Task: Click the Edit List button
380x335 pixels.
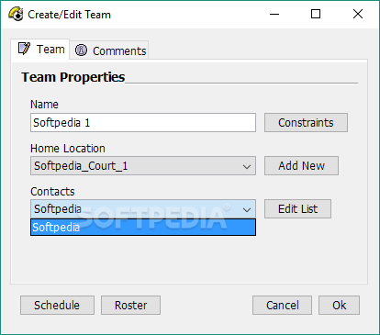Action: click(x=297, y=209)
